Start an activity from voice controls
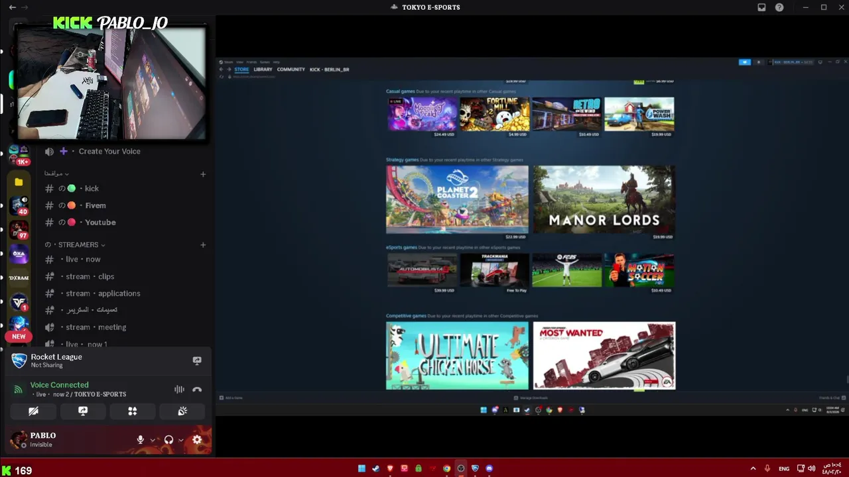This screenshot has width=849, height=477. pos(133,411)
